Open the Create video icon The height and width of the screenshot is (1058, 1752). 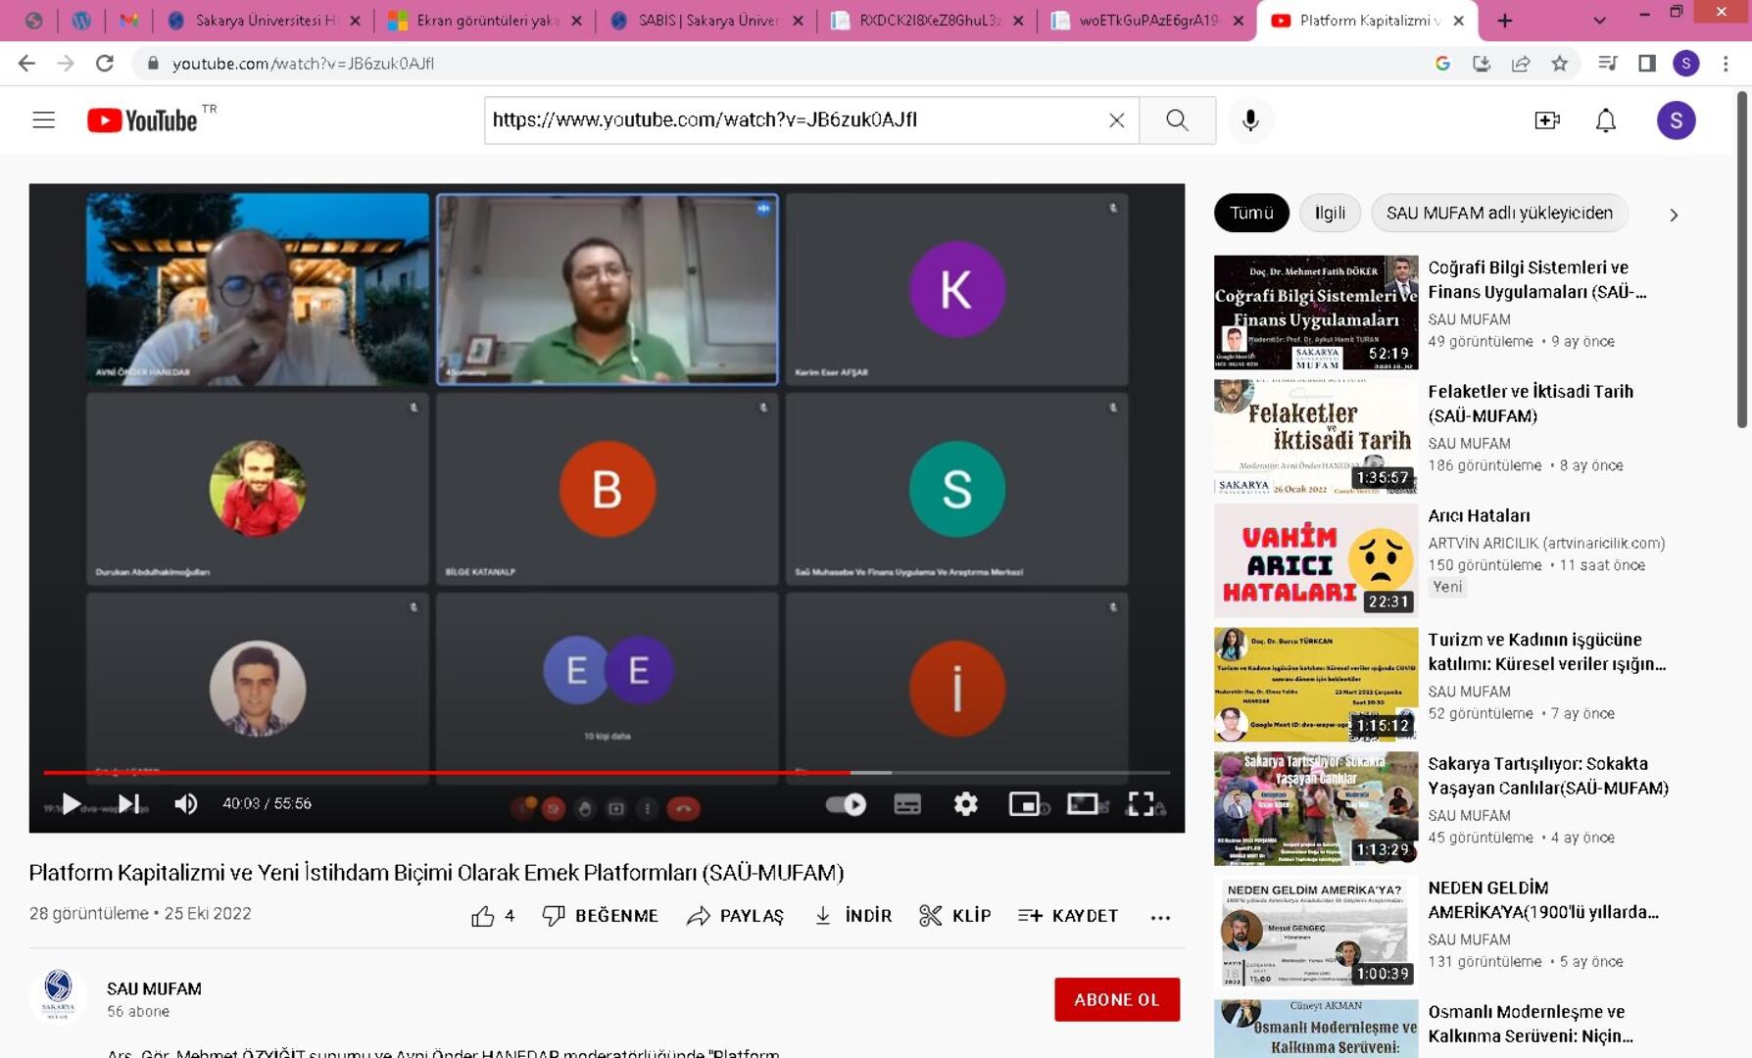click(x=1546, y=120)
